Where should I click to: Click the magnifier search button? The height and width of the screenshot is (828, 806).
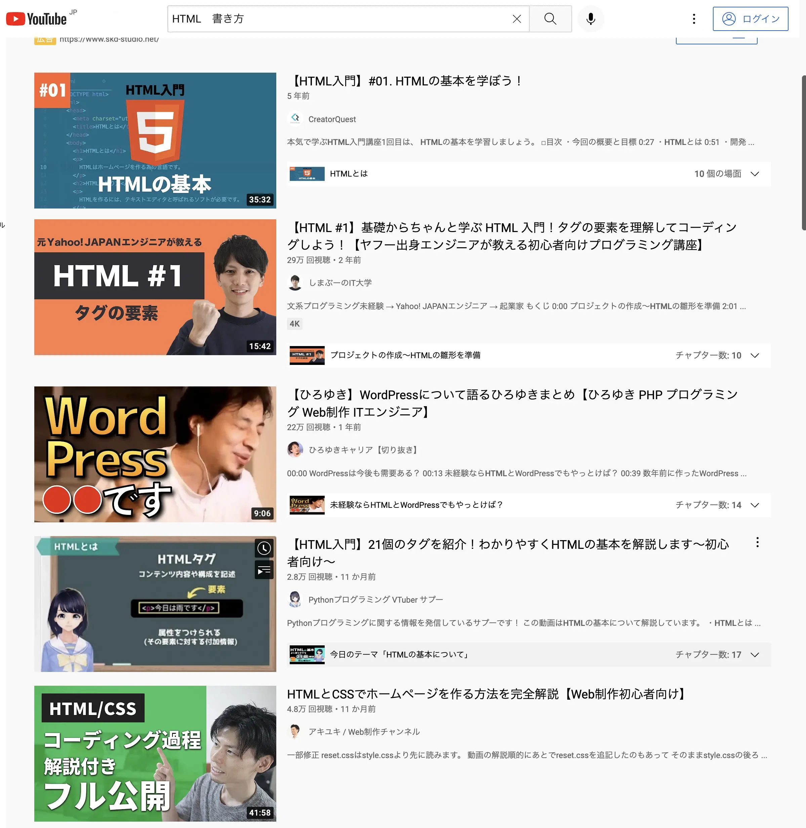(x=550, y=18)
